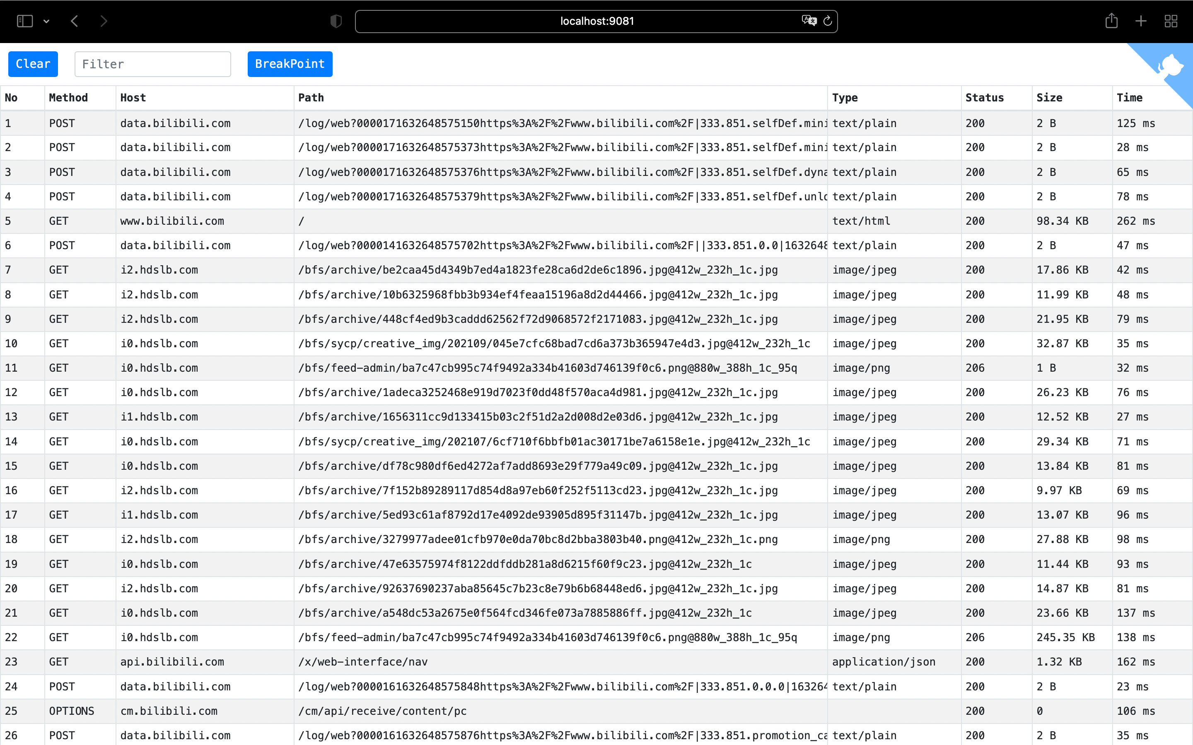The height and width of the screenshot is (745, 1193).
Task: Open the OPTIONS cm.bilibili.com request row
Action: tap(169, 711)
